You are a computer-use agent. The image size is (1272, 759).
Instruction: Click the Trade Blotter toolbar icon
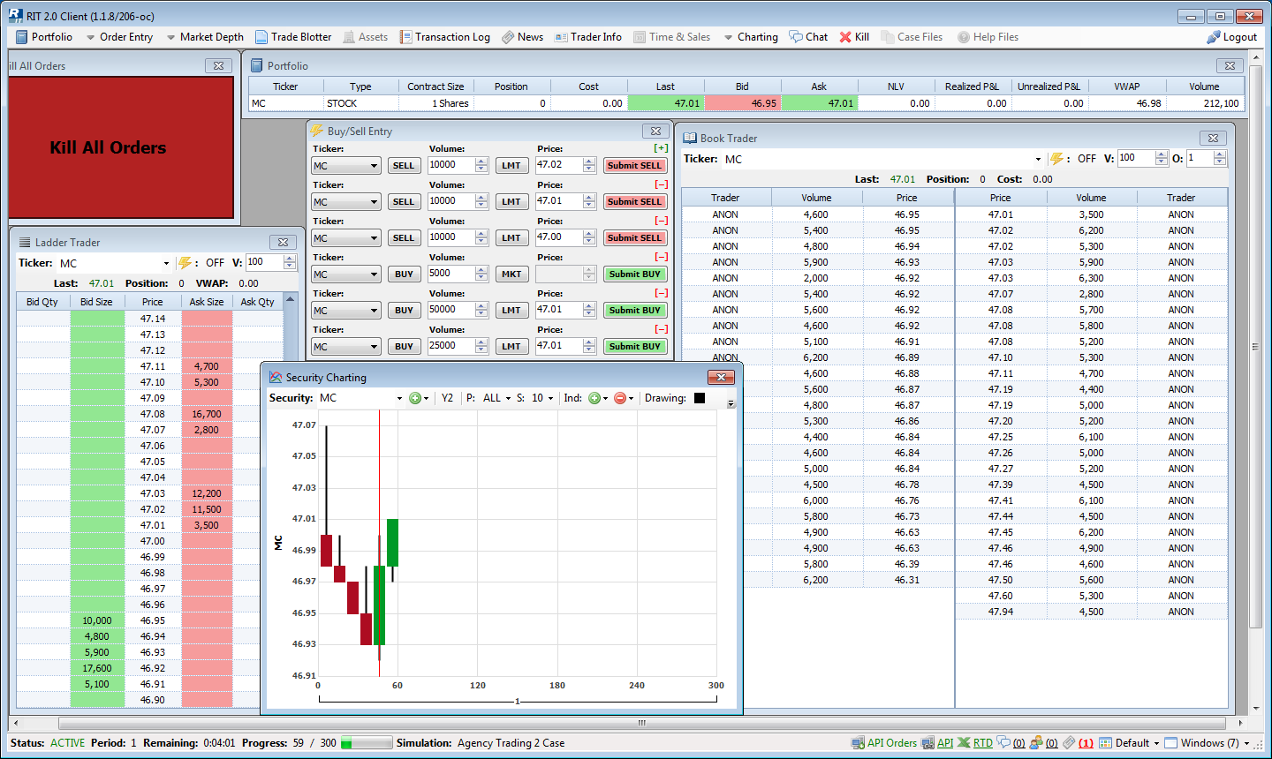pyautogui.click(x=261, y=37)
